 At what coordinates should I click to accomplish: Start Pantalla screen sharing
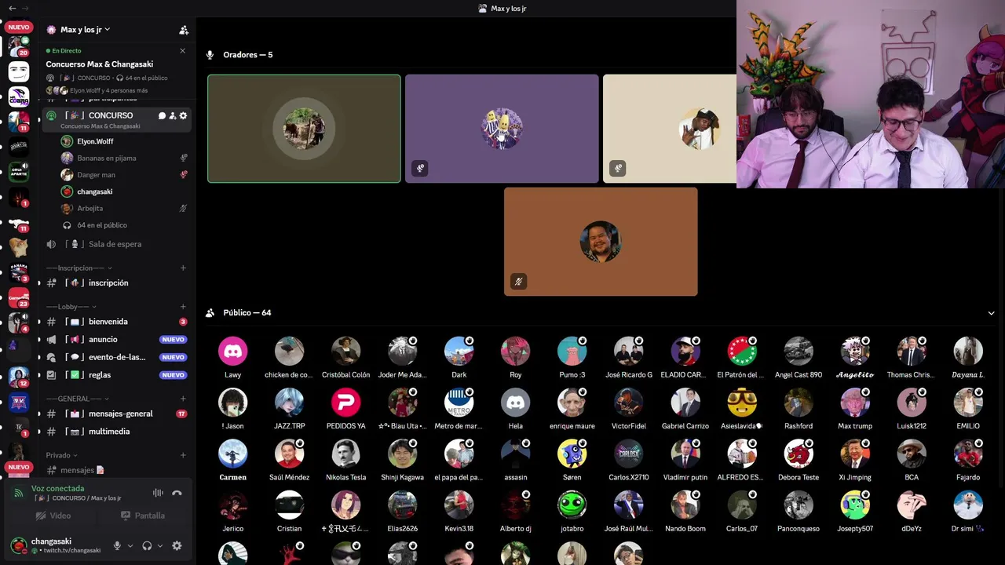[143, 516]
